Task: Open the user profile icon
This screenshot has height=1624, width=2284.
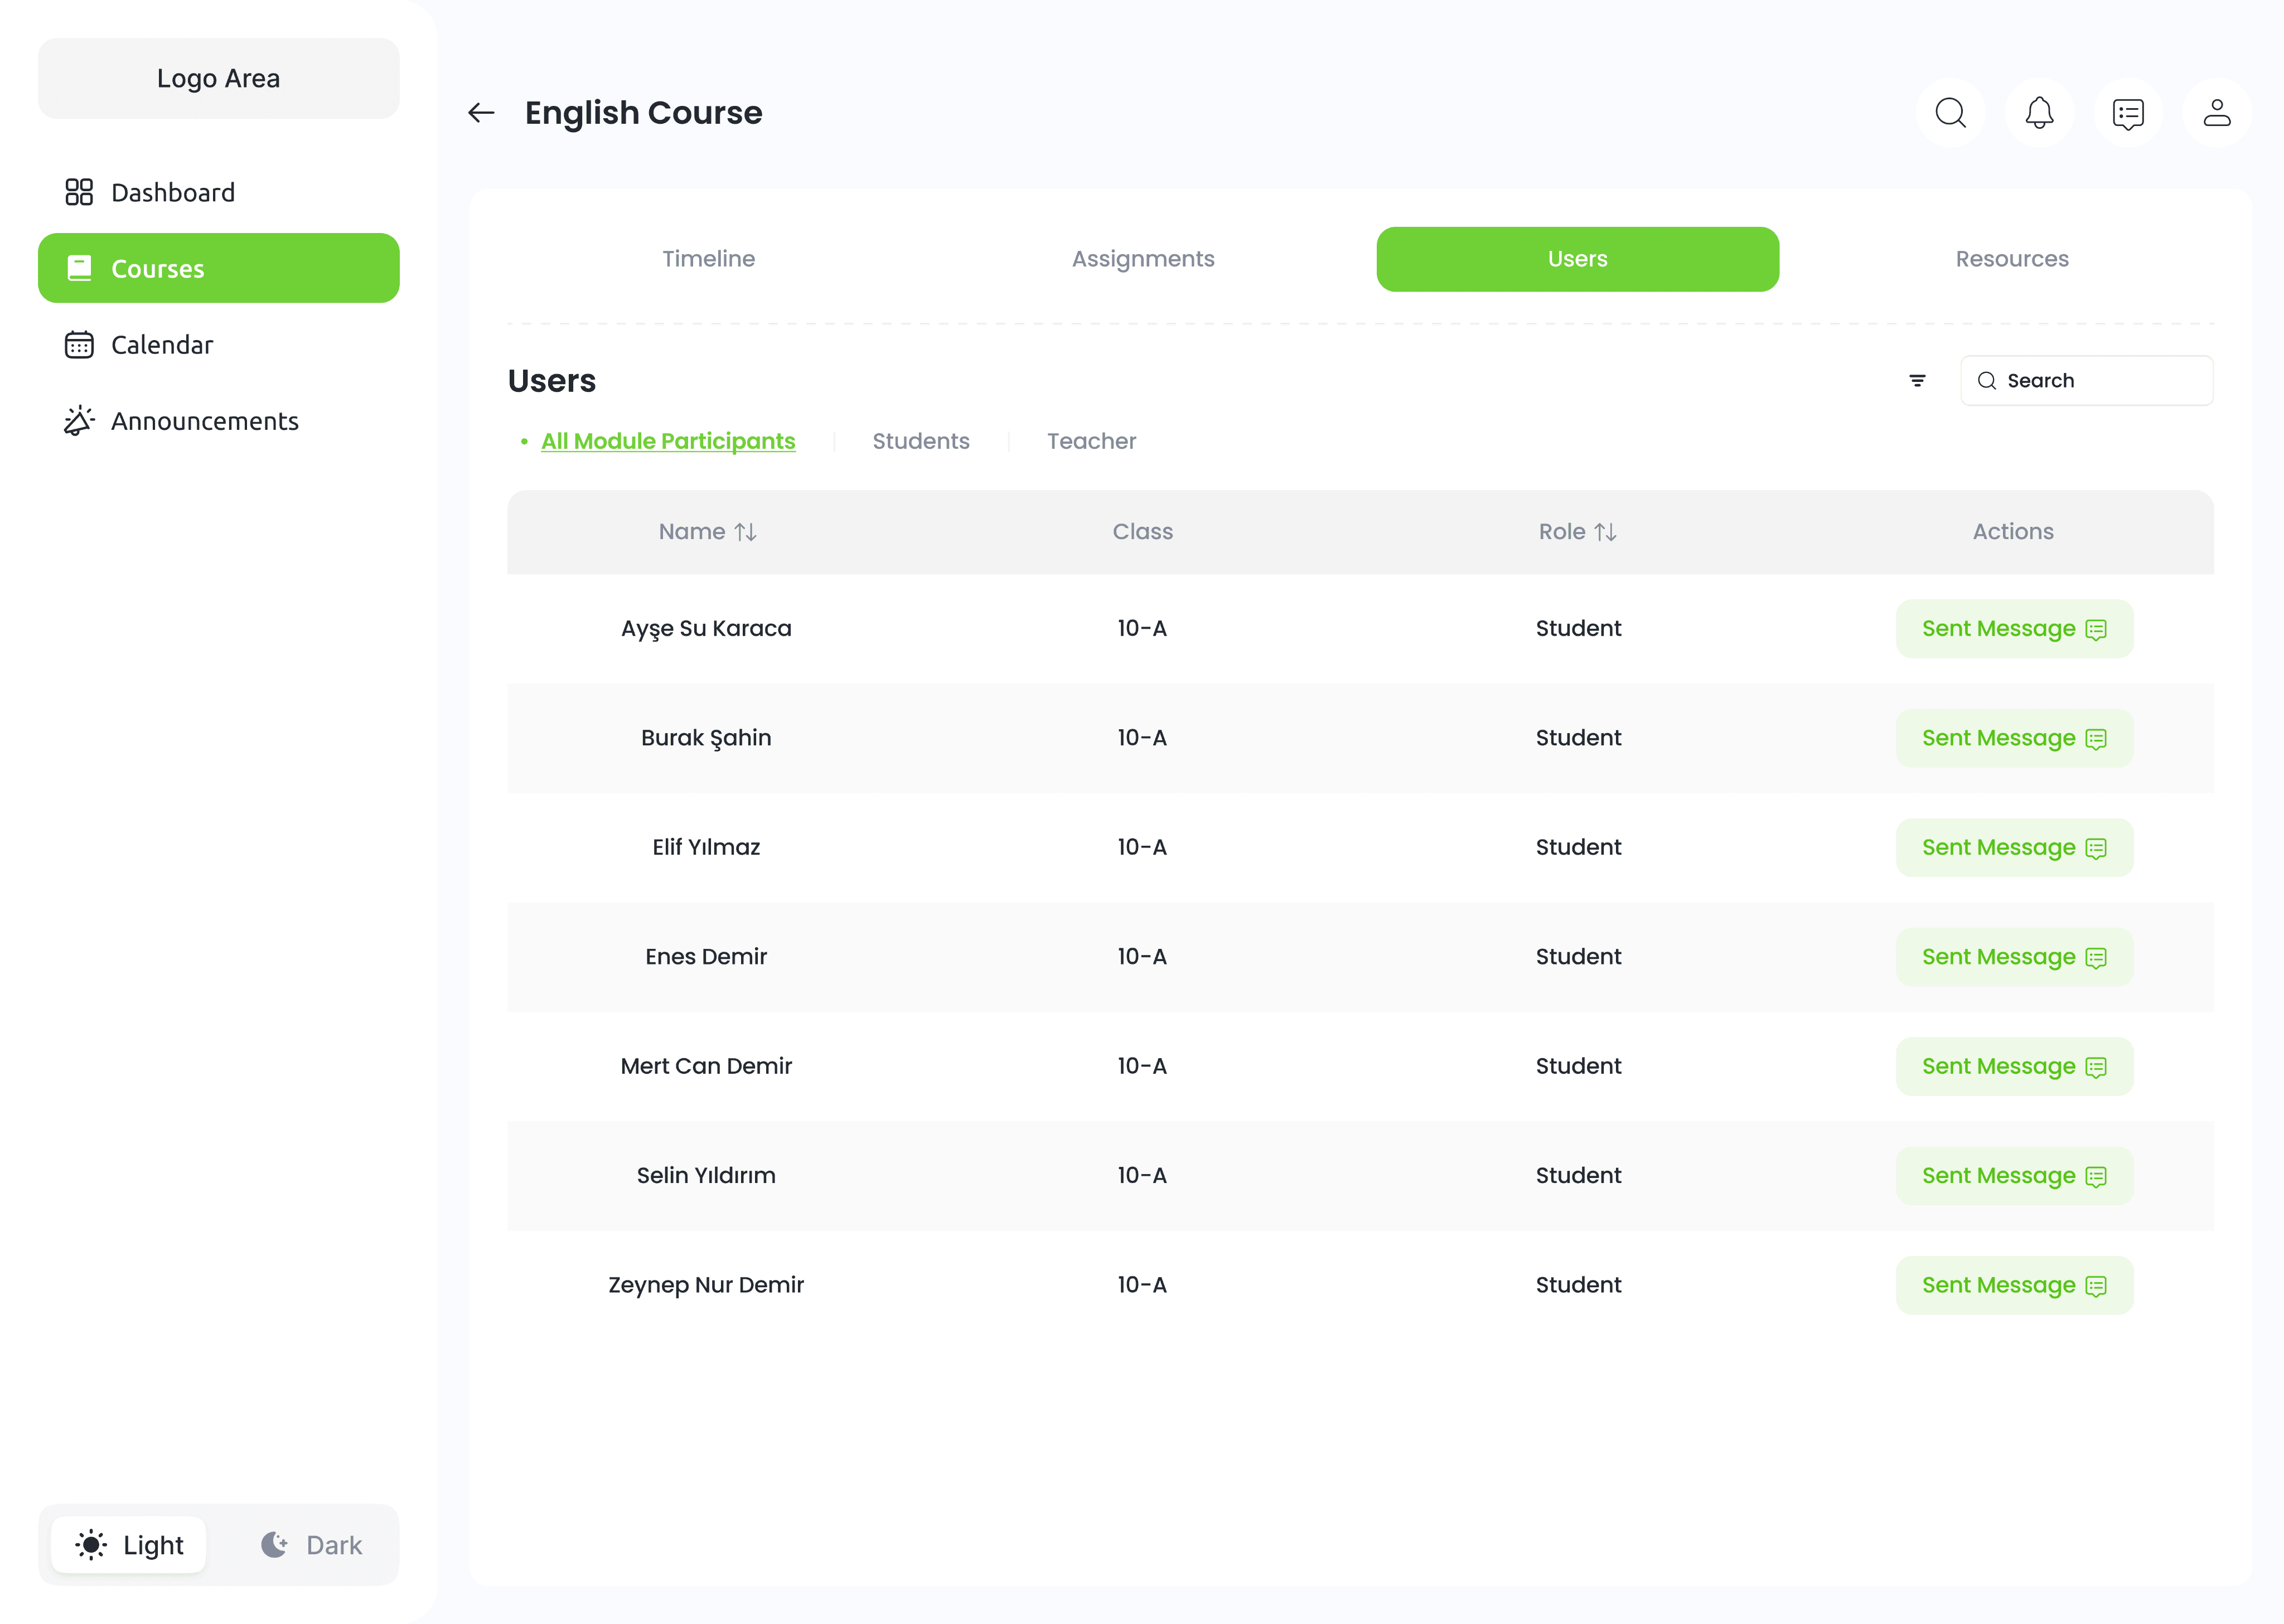Action: click(x=2217, y=113)
